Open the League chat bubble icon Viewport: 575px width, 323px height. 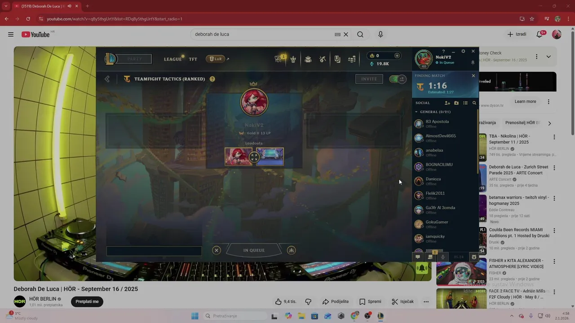point(418,257)
